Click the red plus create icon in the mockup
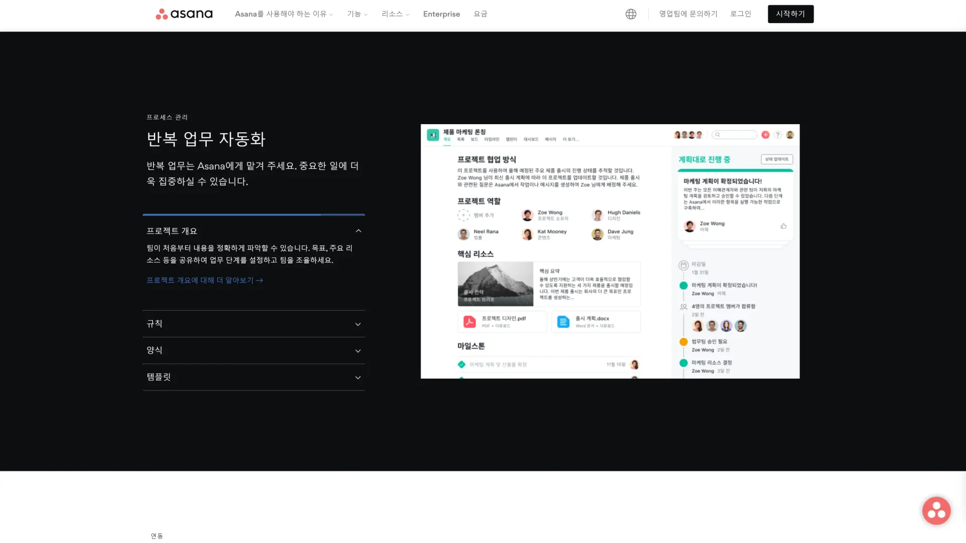Screen dimensions: 966x543 click(x=765, y=134)
